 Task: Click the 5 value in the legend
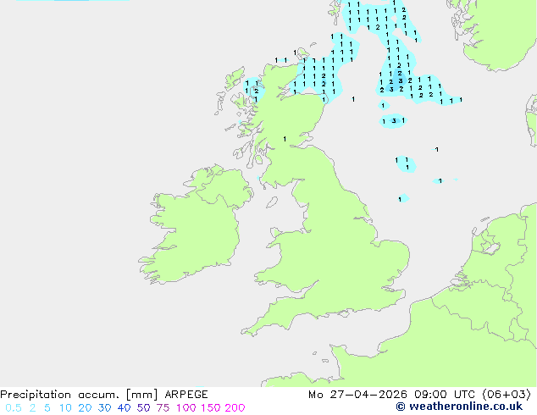(x=47, y=408)
